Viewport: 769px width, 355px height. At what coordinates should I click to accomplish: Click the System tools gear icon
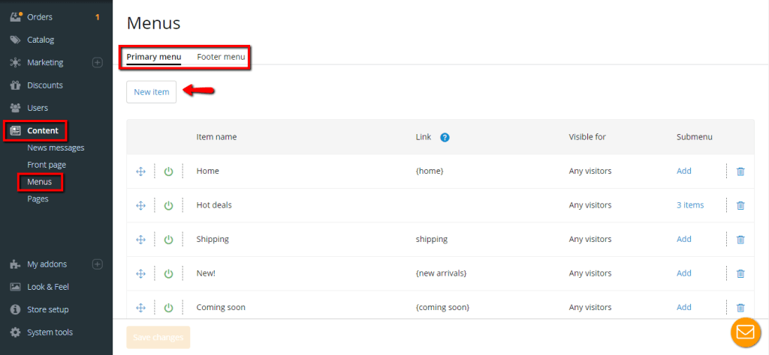point(16,332)
